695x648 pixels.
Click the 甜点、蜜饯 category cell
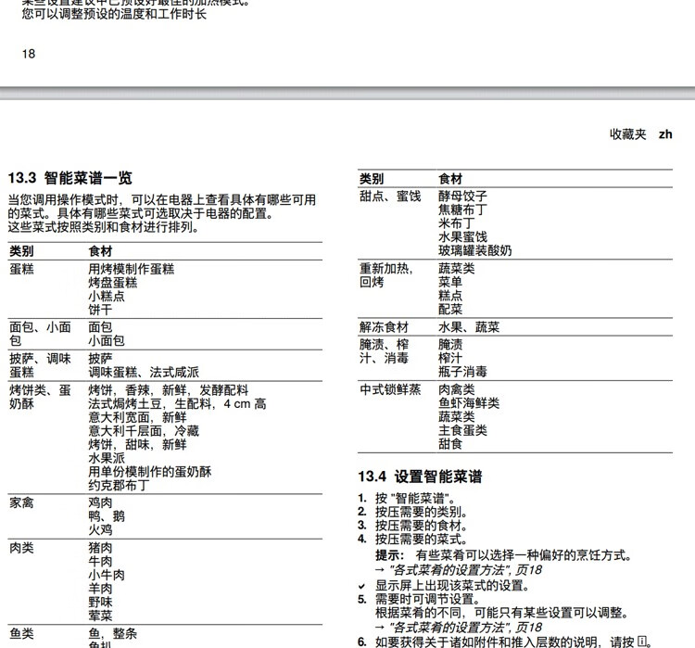tap(390, 196)
